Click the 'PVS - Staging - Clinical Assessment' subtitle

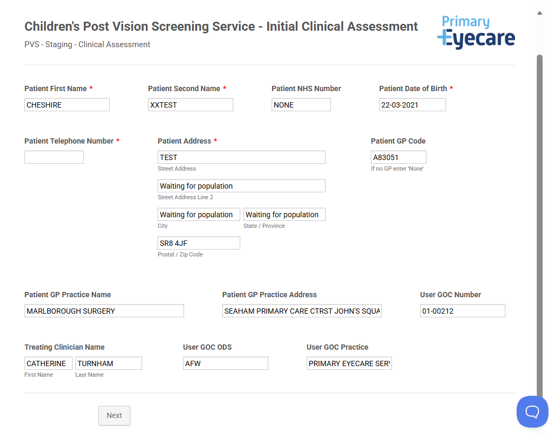[x=87, y=45]
